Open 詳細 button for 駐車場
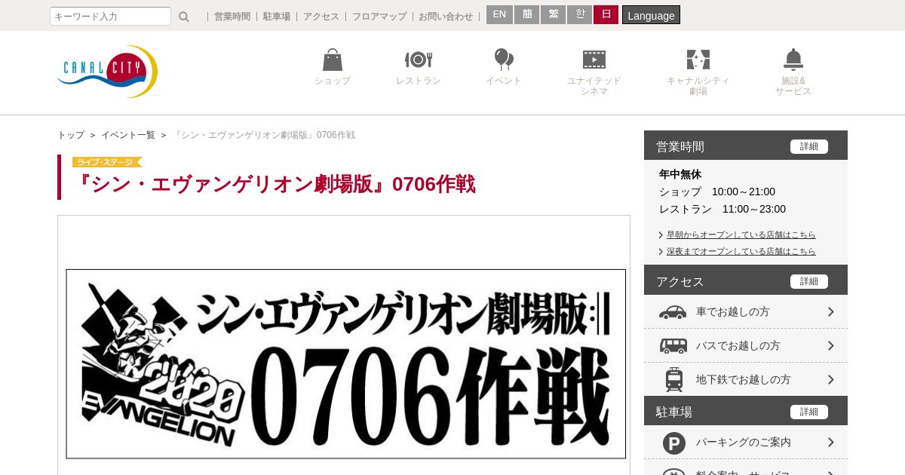 (809, 412)
